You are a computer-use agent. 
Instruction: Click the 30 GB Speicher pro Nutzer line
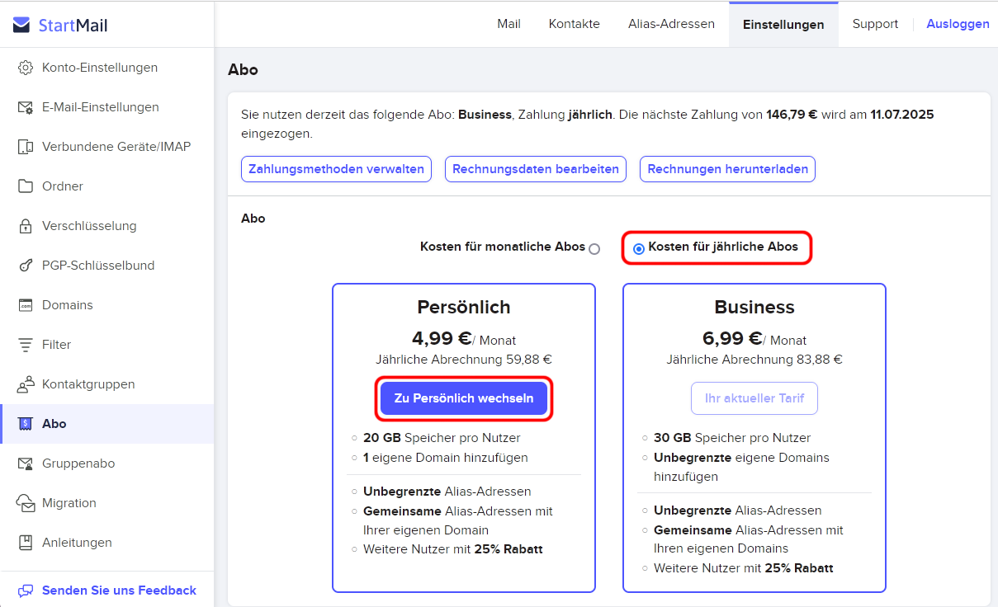click(732, 438)
